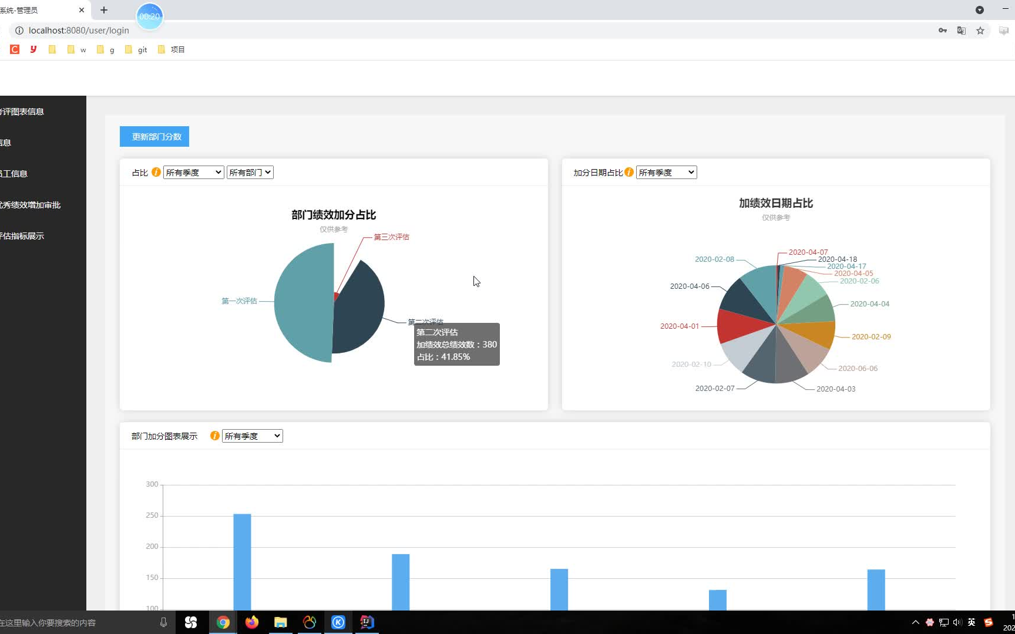Click the taskbar microphone search icon
1015x634 pixels.
pyautogui.click(x=163, y=622)
